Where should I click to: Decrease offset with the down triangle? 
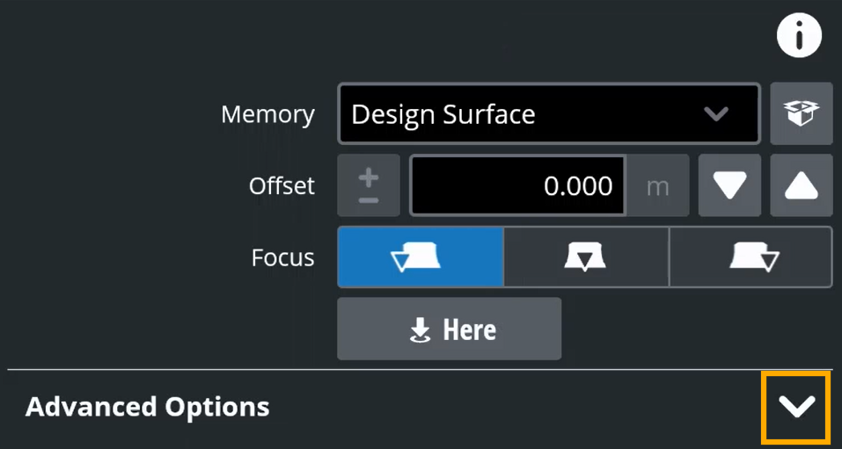pos(729,185)
